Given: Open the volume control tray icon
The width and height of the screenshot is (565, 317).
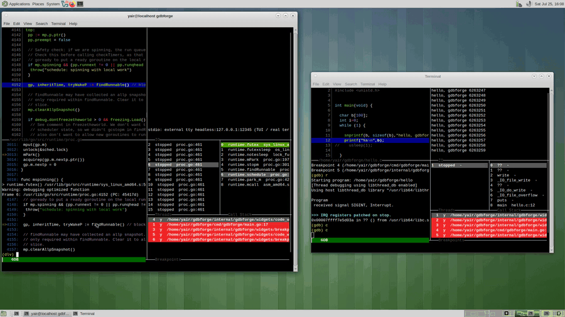Looking at the screenshot, I should (529, 4).
